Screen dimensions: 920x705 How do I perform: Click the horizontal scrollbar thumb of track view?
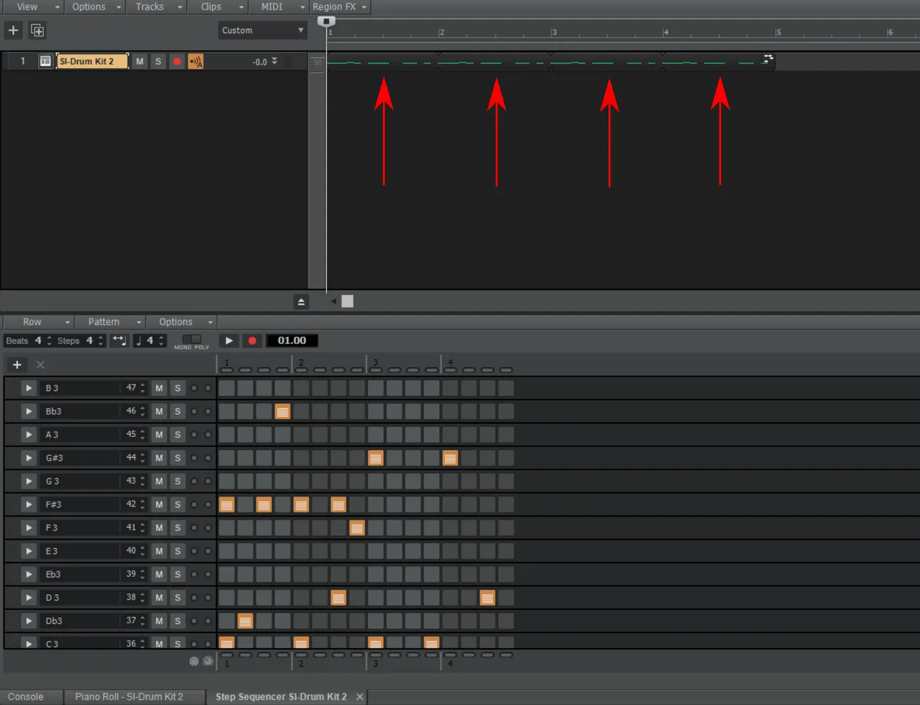[347, 301]
